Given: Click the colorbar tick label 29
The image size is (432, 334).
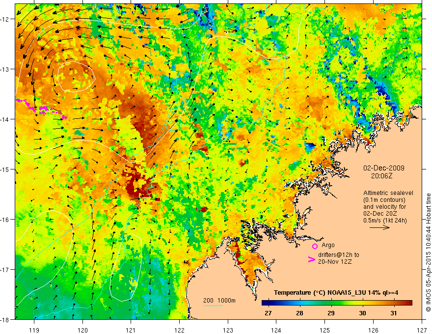Looking at the screenshot, I should 331,313.
